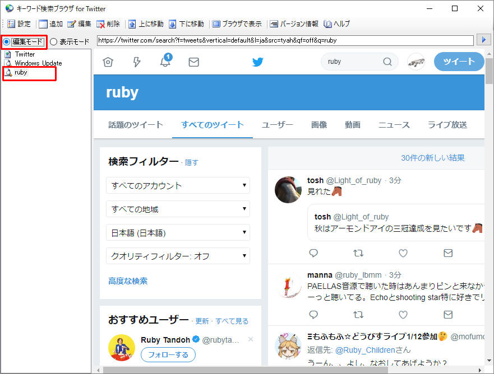Reply to manna's tweet
494x374 pixels.
(x=313, y=315)
